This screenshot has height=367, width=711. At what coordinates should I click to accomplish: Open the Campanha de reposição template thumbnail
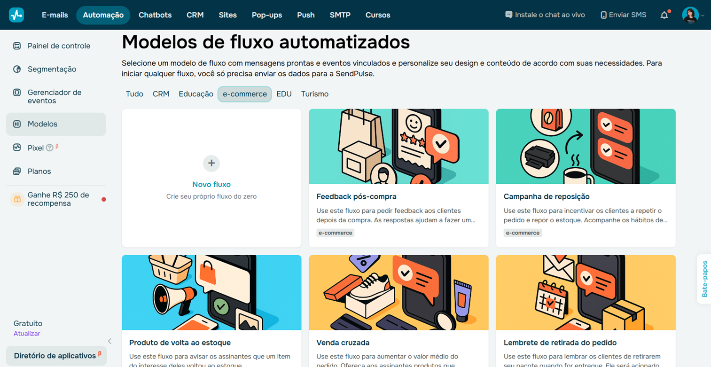point(586,147)
